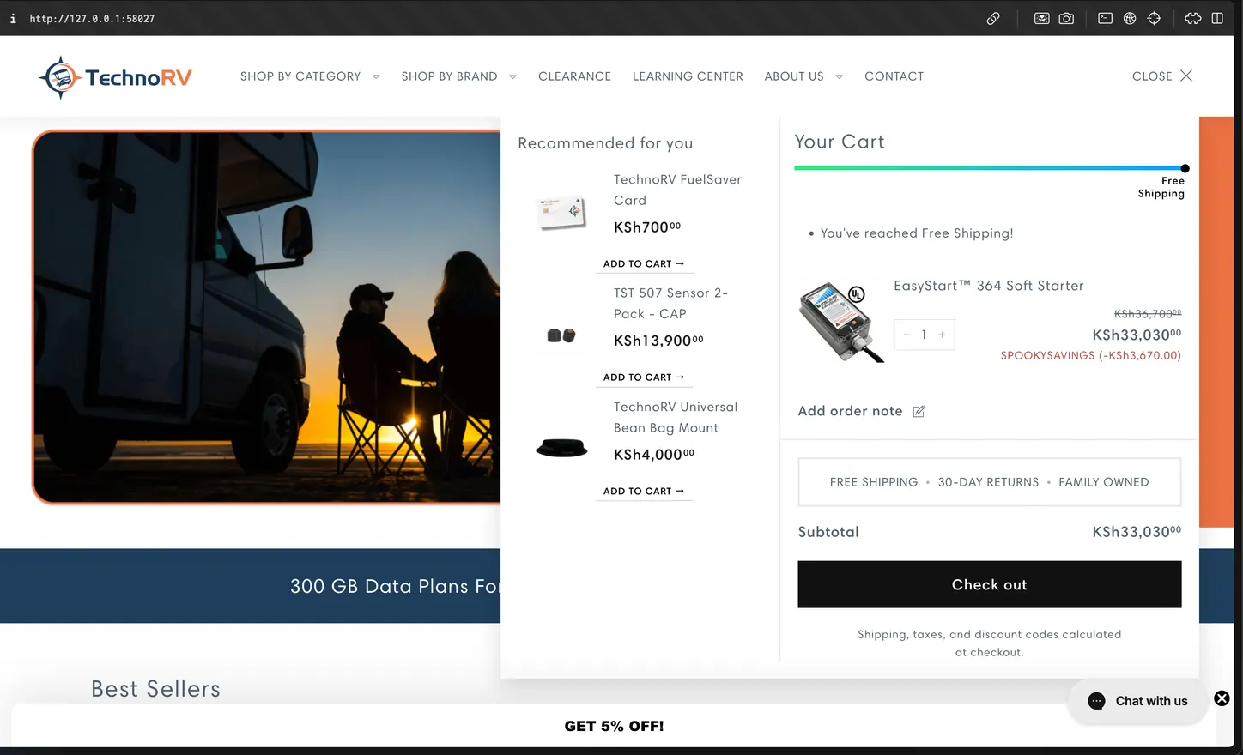
Task: Add TechnoRV Universal Bean Bag Mount to cart
Action: click(x=644, y=492)
